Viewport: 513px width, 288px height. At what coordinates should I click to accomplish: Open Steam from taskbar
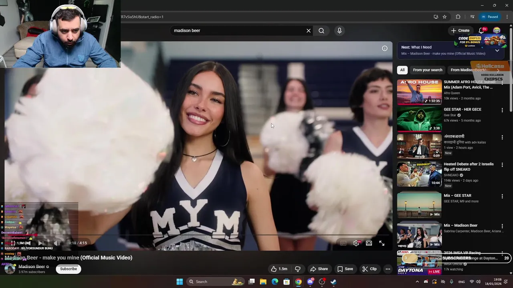click(x=333, y=282)
